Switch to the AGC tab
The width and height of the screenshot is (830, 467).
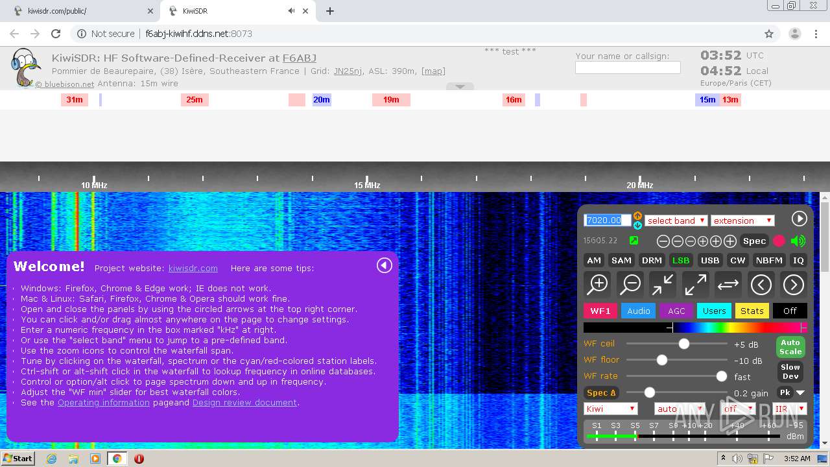[676, 311]
